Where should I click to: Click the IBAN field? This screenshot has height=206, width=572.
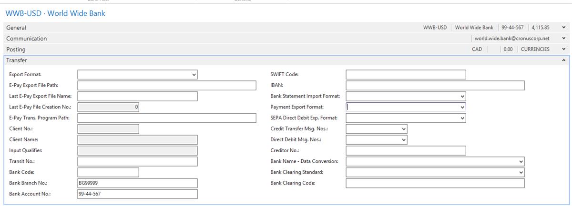pos(435,86)
